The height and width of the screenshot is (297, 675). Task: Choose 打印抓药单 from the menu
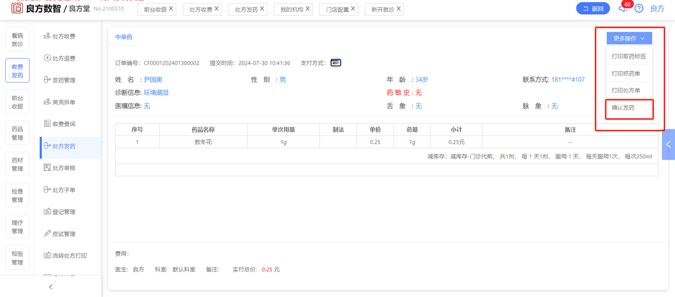pyautogui.click(x=629, y=73)
